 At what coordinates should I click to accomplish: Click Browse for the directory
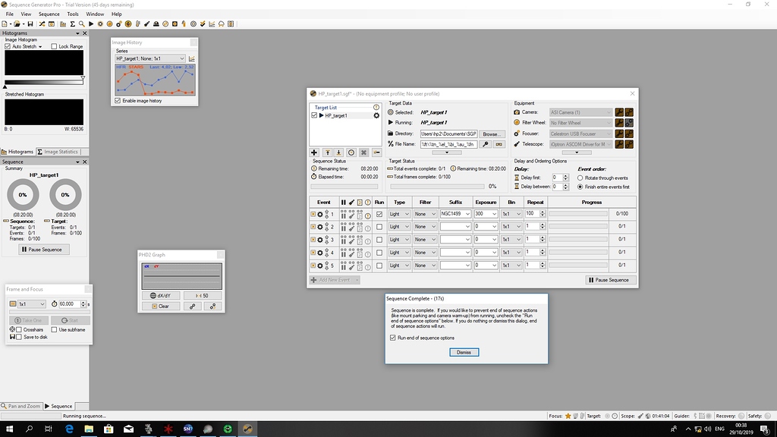(x=491, y=134)
